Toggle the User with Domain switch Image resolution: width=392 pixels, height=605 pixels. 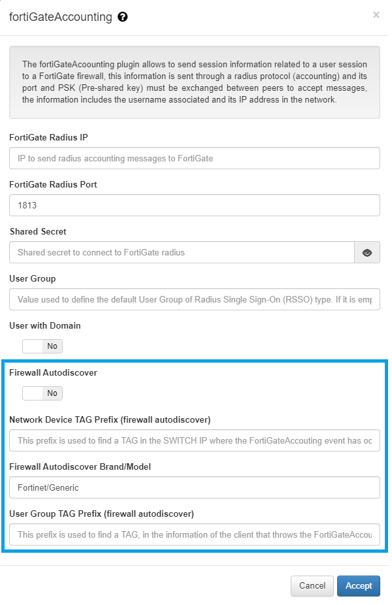pyautogui.click(x=42, y=346)
